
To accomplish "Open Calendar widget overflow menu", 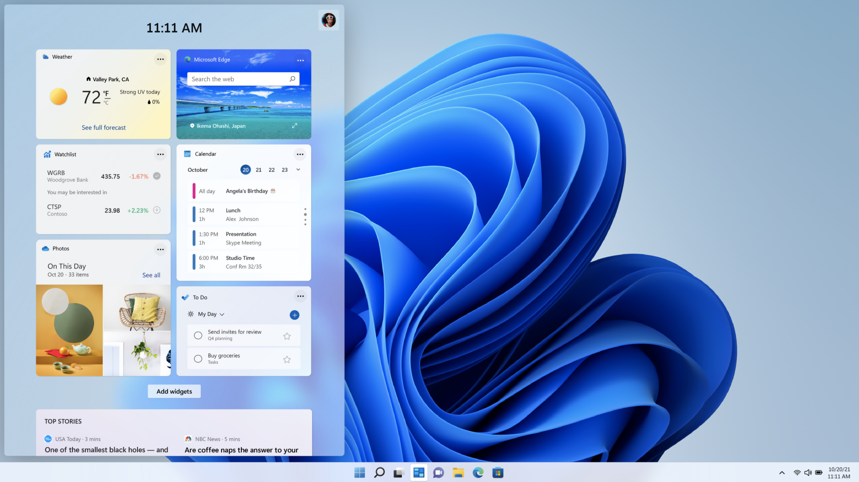I will 300,154.
